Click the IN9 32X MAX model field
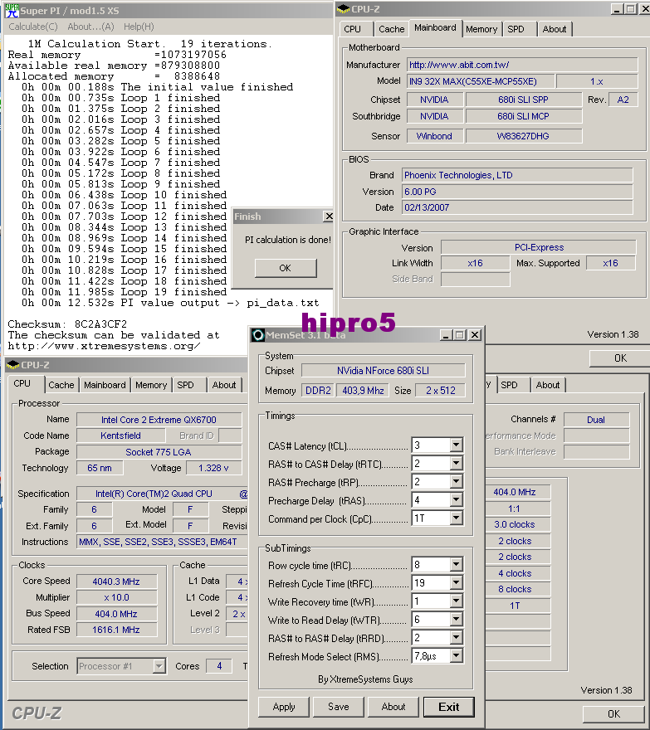This screenshot has width=650, height=730. (x=481, y=81)
